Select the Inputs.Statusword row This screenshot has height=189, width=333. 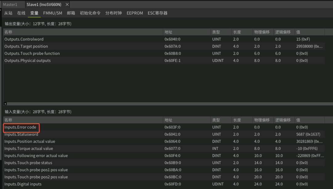point(164,134)
